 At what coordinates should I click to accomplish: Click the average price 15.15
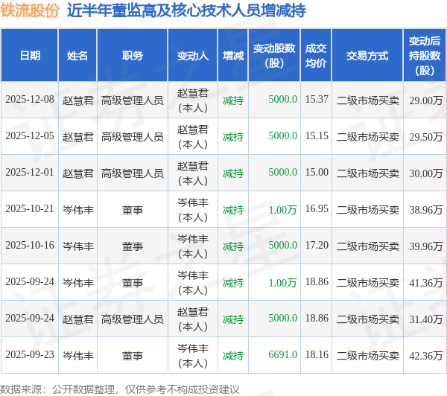click(x=317, y=136)
